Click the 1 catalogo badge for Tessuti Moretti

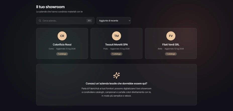pos(117,54)
